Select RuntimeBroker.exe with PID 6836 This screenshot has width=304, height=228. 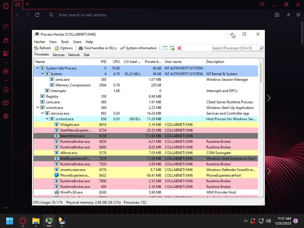click(145, 142)
